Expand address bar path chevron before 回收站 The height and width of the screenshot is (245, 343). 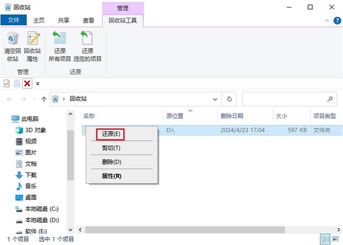tap(64, 99)
